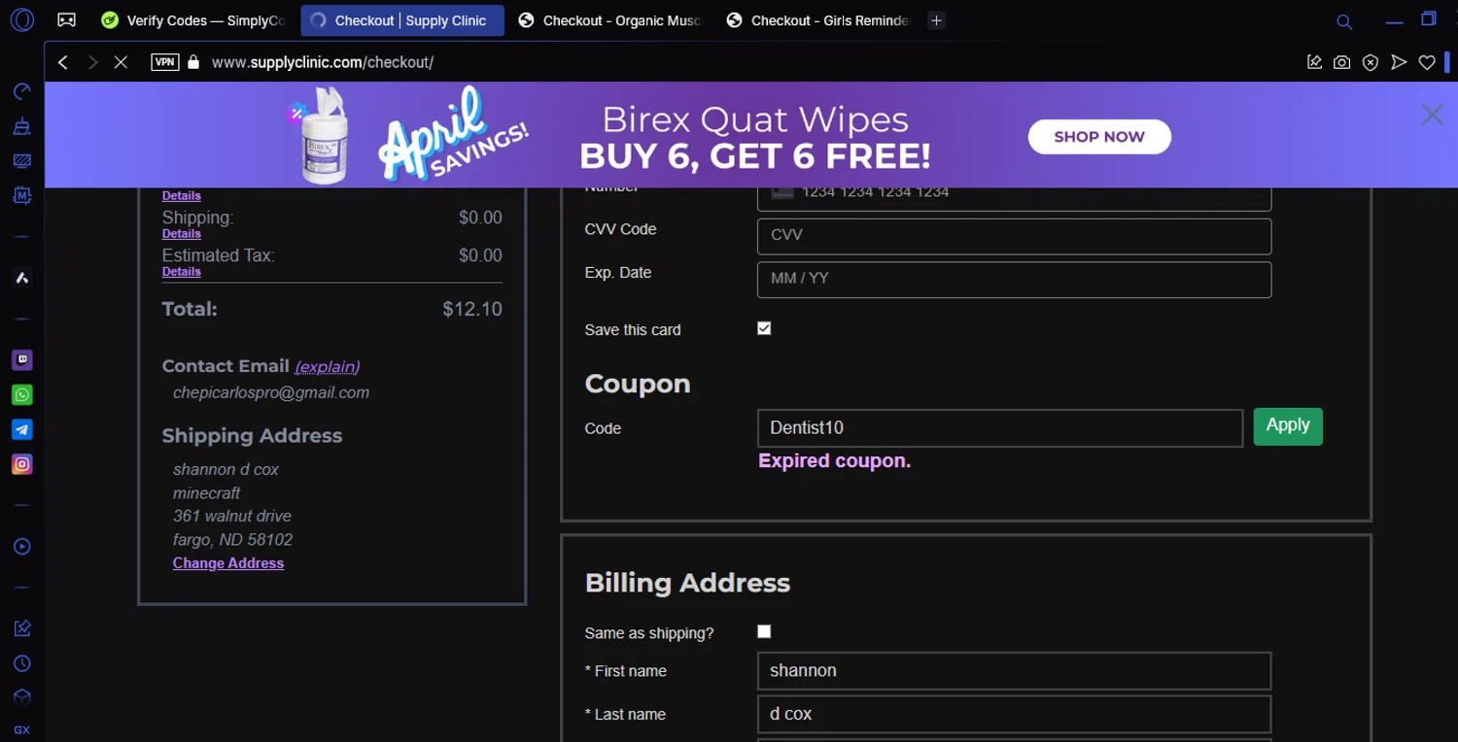Screen dimensions: 1458x742
Task: Open the Shipping Details link
Action: click(182, 234)
